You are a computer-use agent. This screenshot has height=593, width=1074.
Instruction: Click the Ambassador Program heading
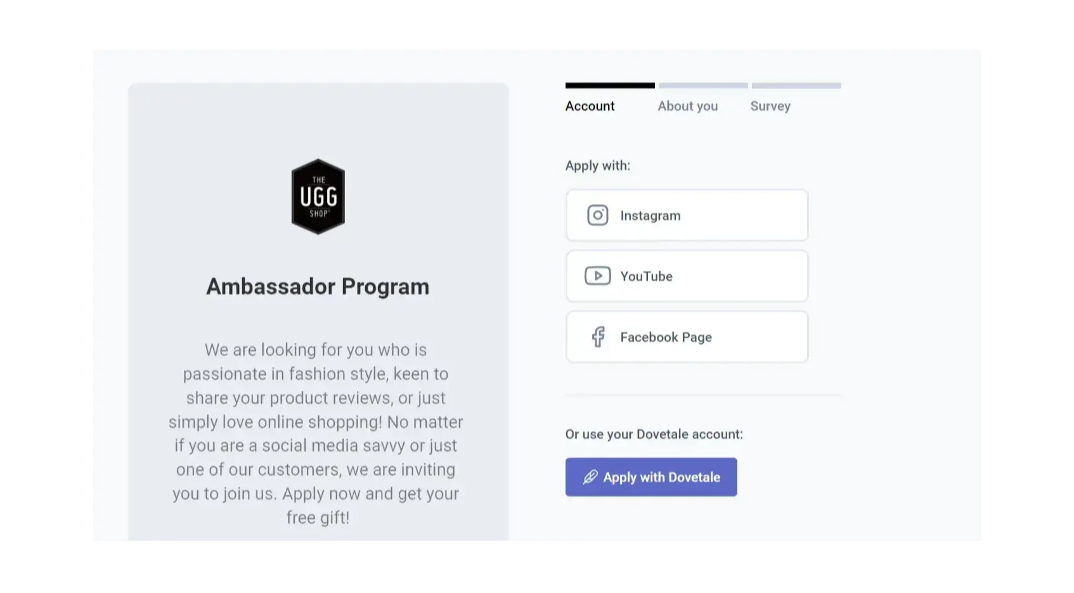point(318,286)
